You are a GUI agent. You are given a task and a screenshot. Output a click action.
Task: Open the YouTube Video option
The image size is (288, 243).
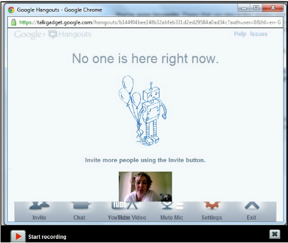tap(127, 211)
